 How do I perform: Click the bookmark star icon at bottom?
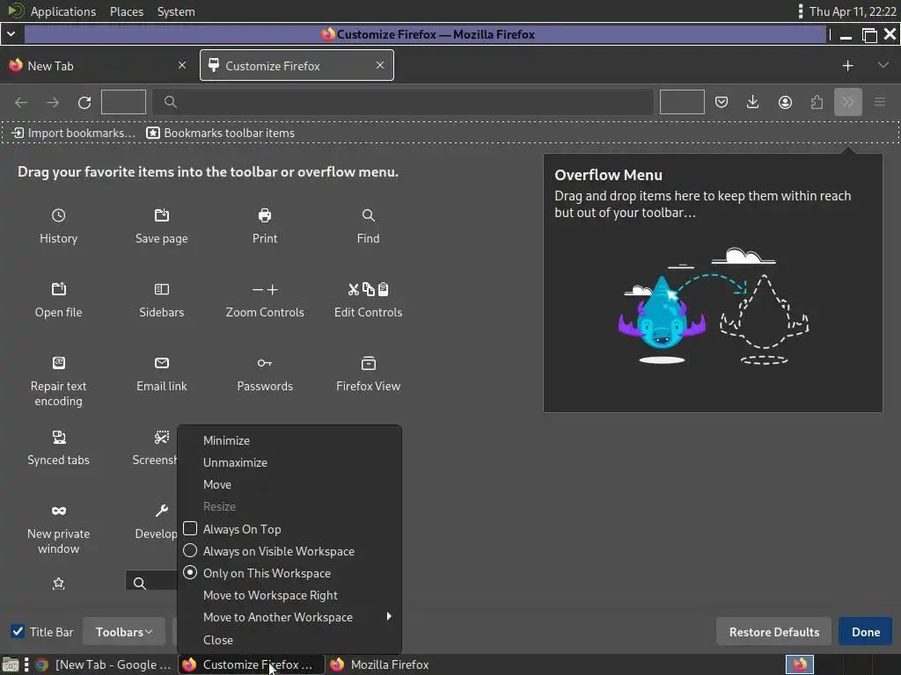pos(58,584)
